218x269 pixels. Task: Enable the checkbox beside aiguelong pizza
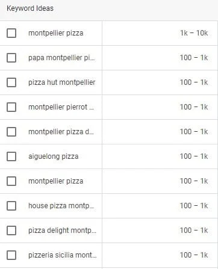11,156
